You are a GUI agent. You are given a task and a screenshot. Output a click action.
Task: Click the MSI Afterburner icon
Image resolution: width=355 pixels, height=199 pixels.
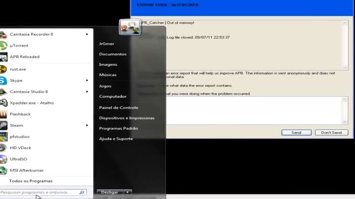tap(3, 171)
